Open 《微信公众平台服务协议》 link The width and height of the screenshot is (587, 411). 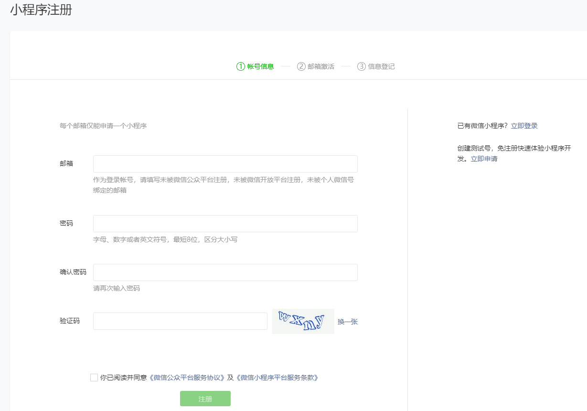point(187,378)
